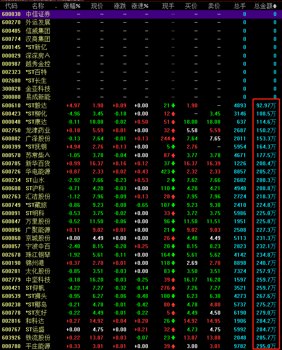Select stock 外运发展
The height and width of the screenshot is (350, 282).
click(38, 22)
